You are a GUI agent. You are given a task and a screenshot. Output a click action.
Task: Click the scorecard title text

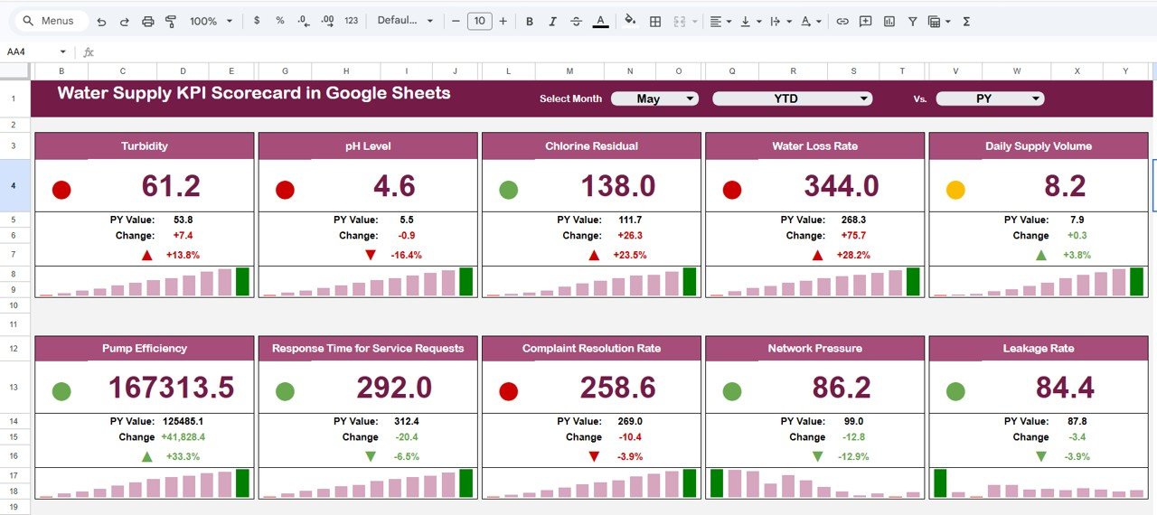(254, 93)
